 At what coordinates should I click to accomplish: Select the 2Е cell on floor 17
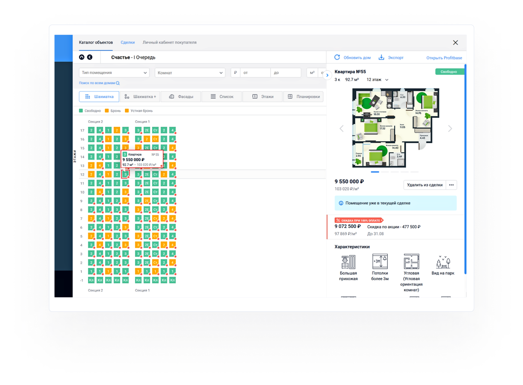[147, 130]
